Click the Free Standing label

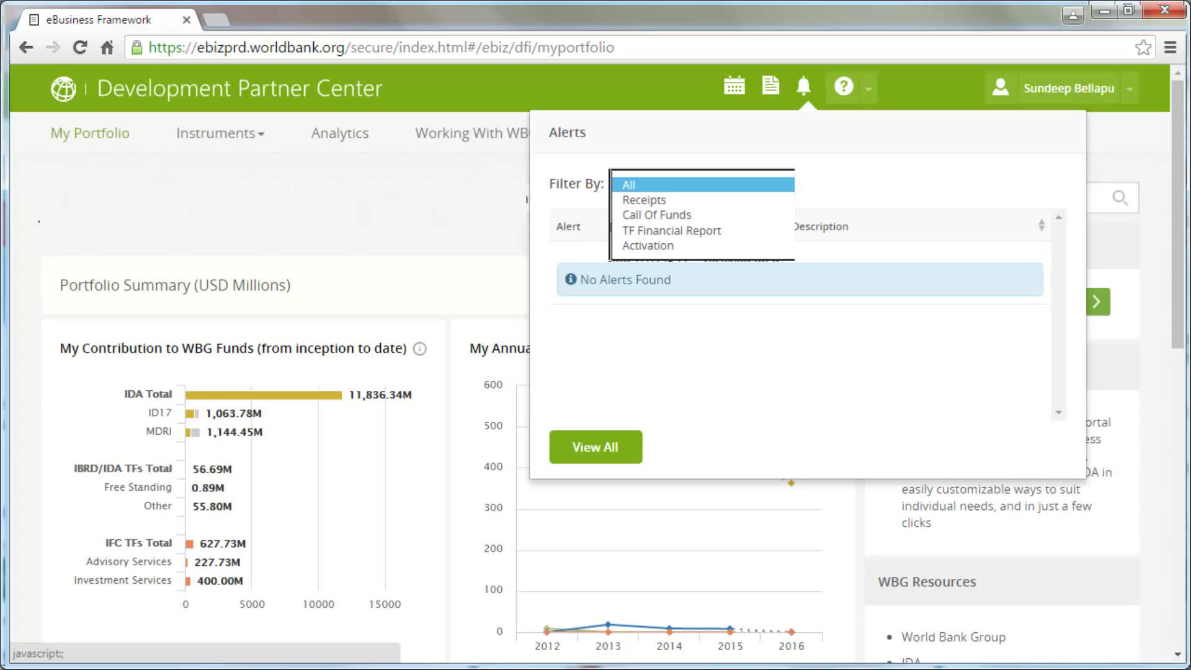tap(138, 487)
